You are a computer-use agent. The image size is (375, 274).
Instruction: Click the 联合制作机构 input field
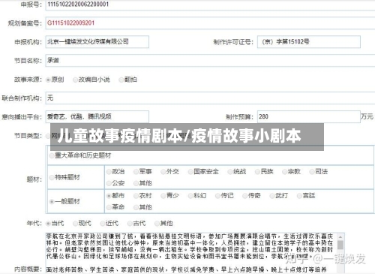(210, 98)
